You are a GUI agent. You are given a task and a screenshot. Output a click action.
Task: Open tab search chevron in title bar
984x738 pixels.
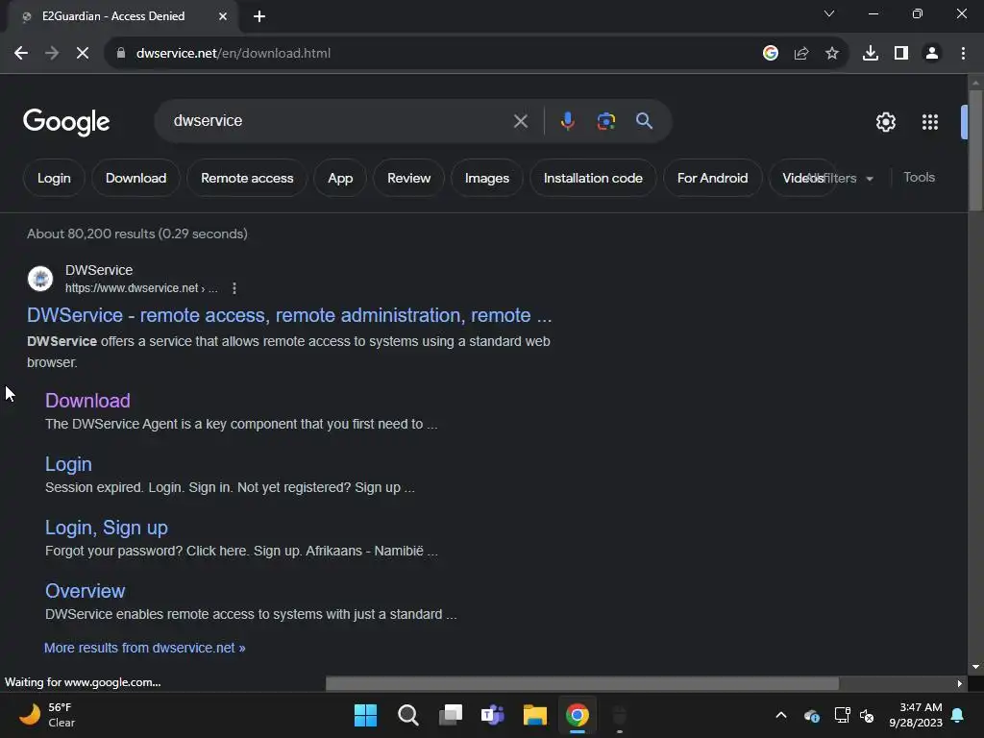[829, 13]
